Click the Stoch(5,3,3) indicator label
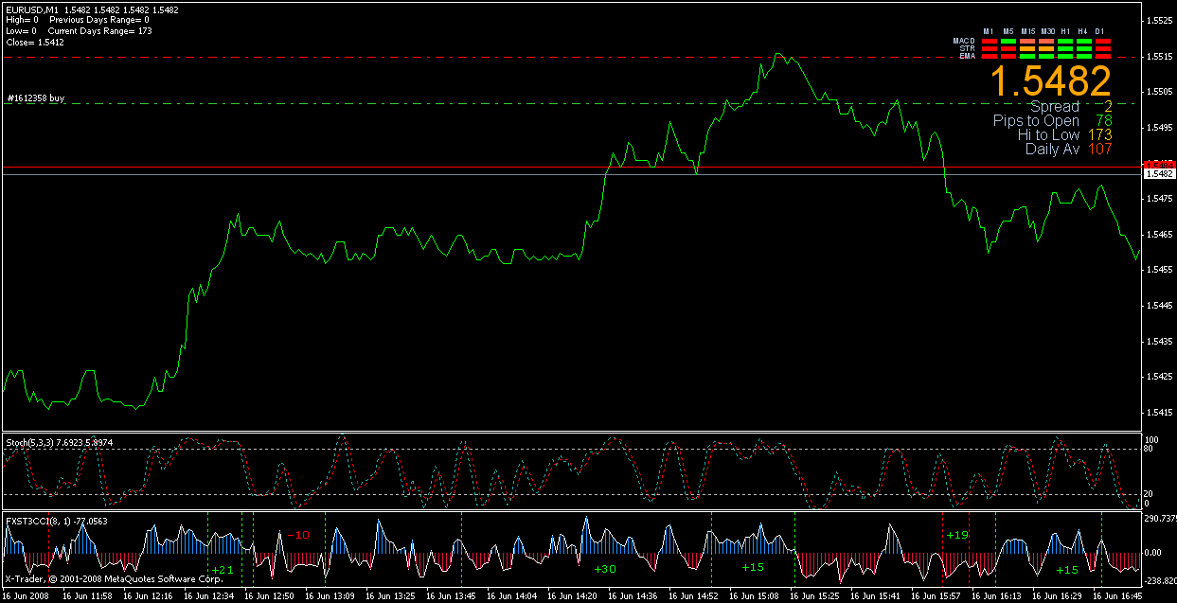The image size is (1177, 603). 29,442
